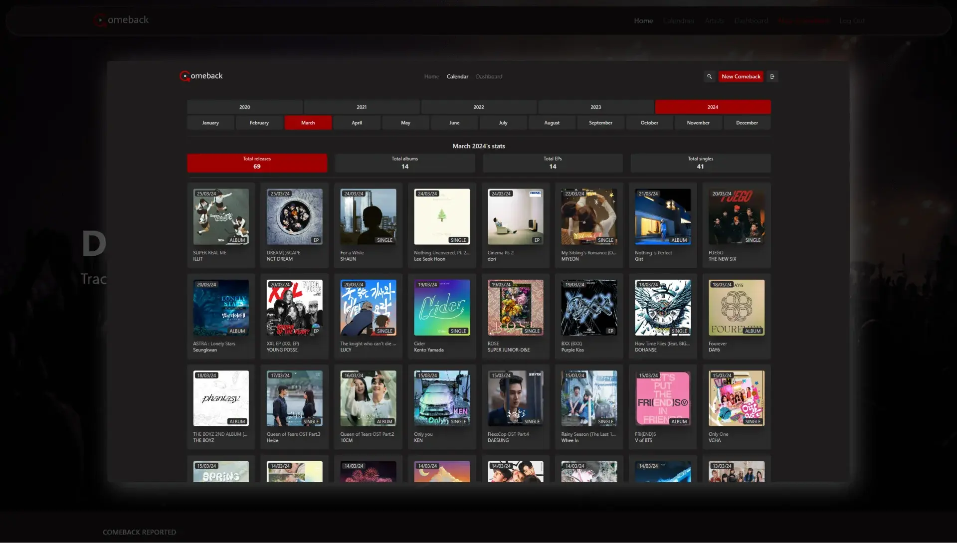The image size is (957, 543).
Task: Go to Dashboard in the inner header
Action: [x=489, y=76]
